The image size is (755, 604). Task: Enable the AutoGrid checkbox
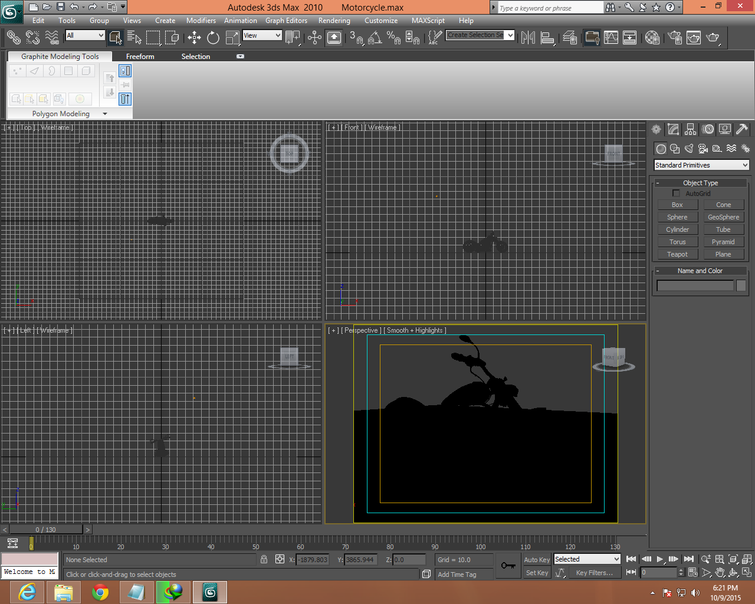click(676, 193)
